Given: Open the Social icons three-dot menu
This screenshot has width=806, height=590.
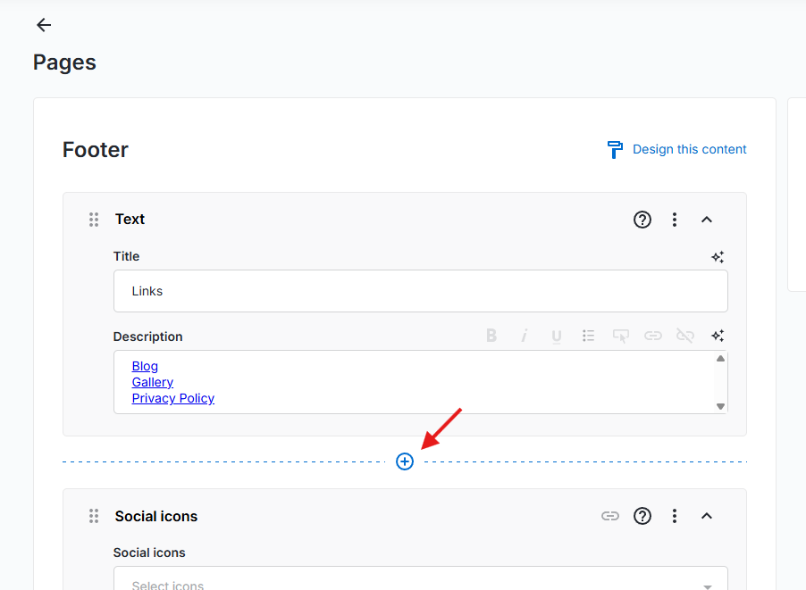Looking at the screenshot, I should (675, 516).
